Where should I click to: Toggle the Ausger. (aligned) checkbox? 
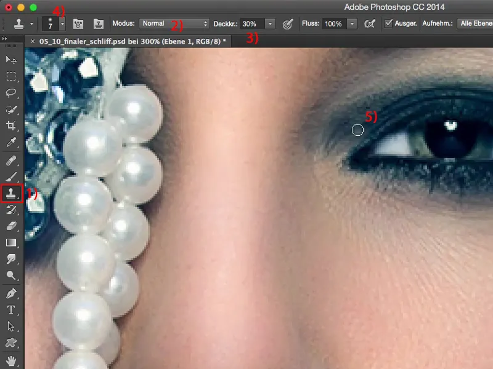point(389,23)
